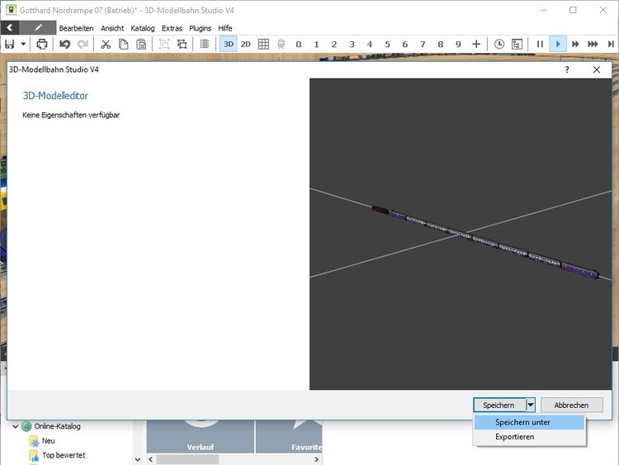Screen dimensions: 619x465
Task: Click the ungroup objects icon
Action: 182,45
